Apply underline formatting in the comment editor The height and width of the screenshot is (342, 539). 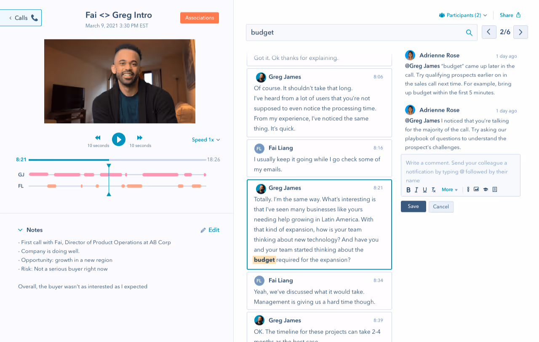tap(425, 190)
